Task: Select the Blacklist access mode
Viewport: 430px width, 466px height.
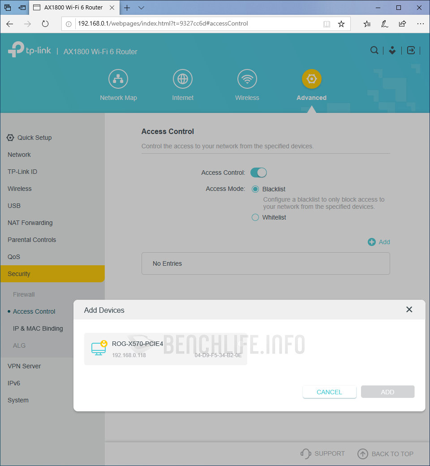Action: 255,189
